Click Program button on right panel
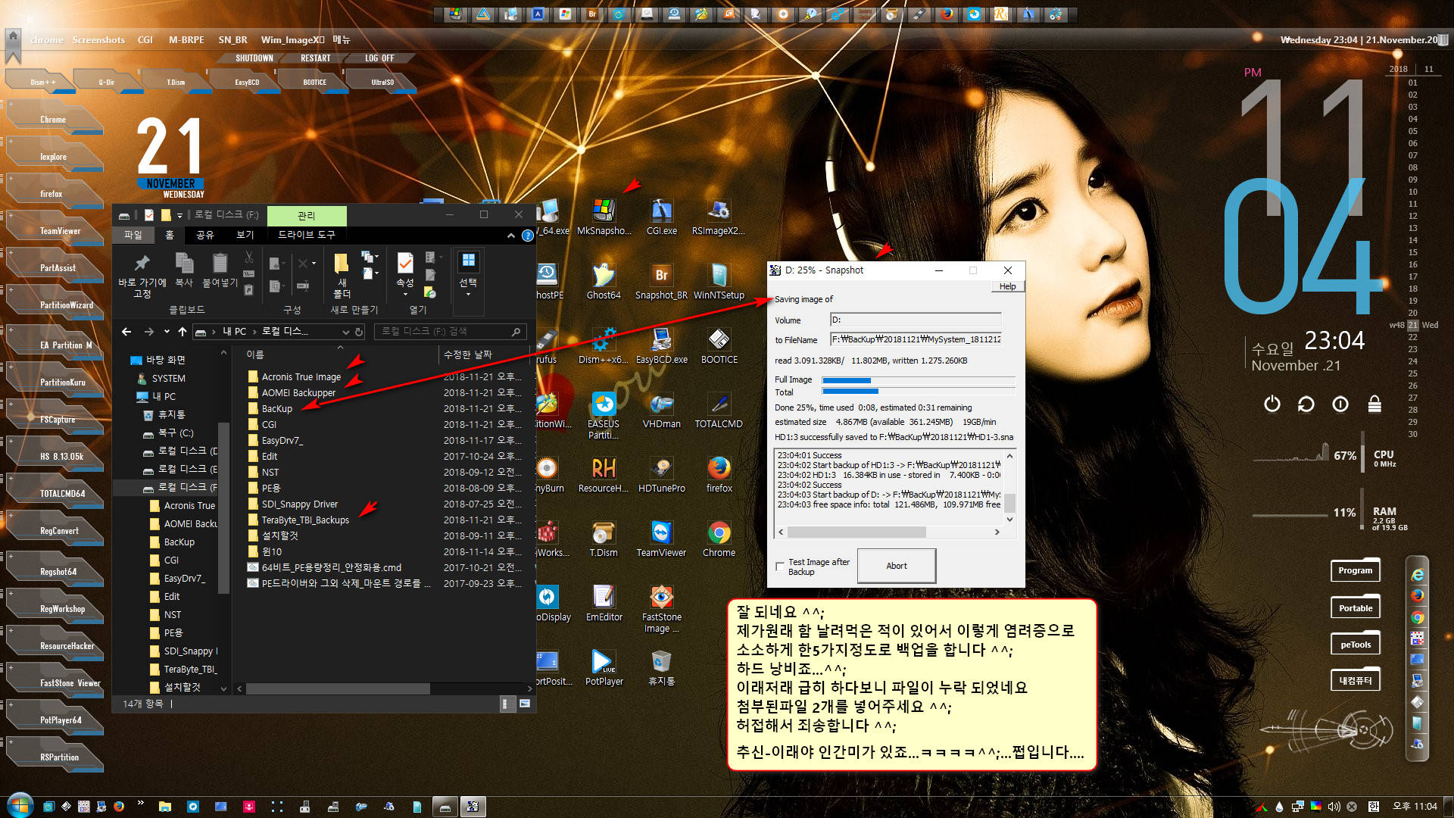Screen dimensions: 1454x818 click(x=1355, y=570)
